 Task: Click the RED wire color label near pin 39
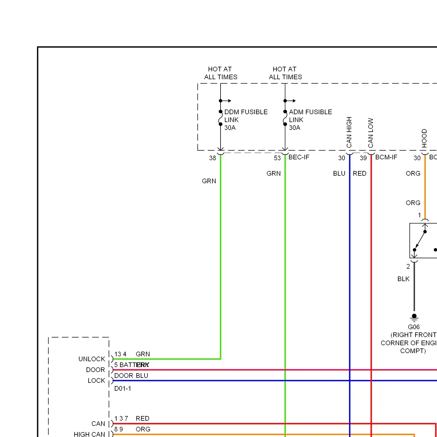360,173
